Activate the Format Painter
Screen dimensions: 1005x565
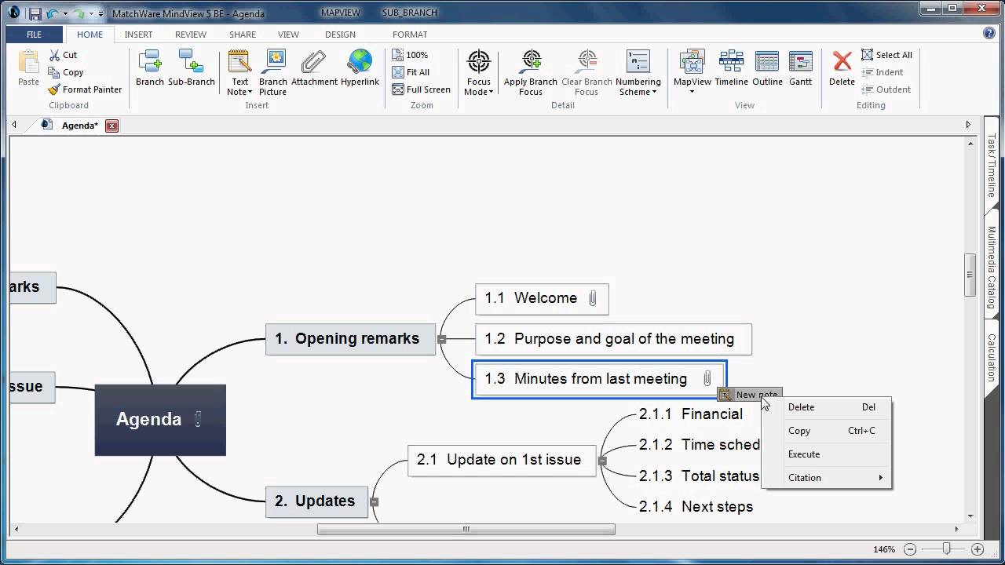click(85, 89)
